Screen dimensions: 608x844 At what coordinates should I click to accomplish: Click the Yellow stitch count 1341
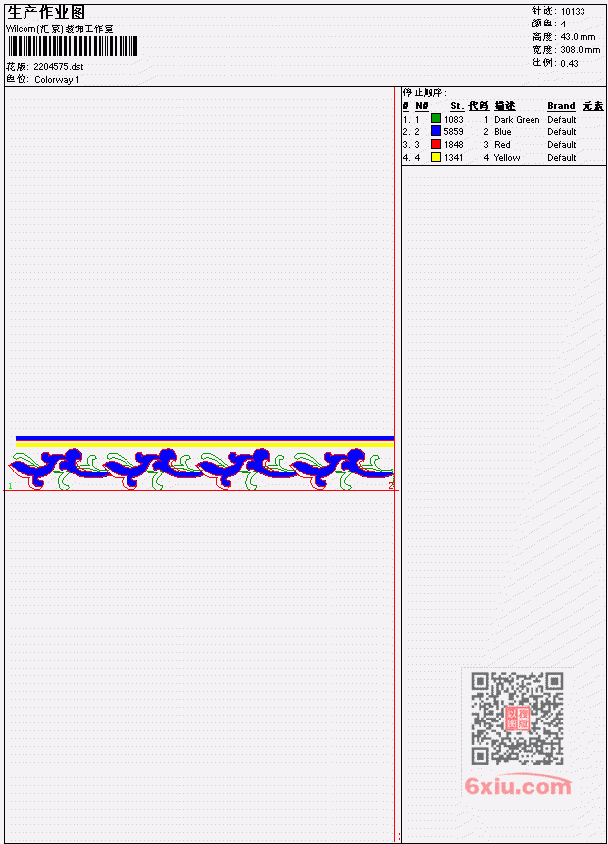click(x=453, y=158)
